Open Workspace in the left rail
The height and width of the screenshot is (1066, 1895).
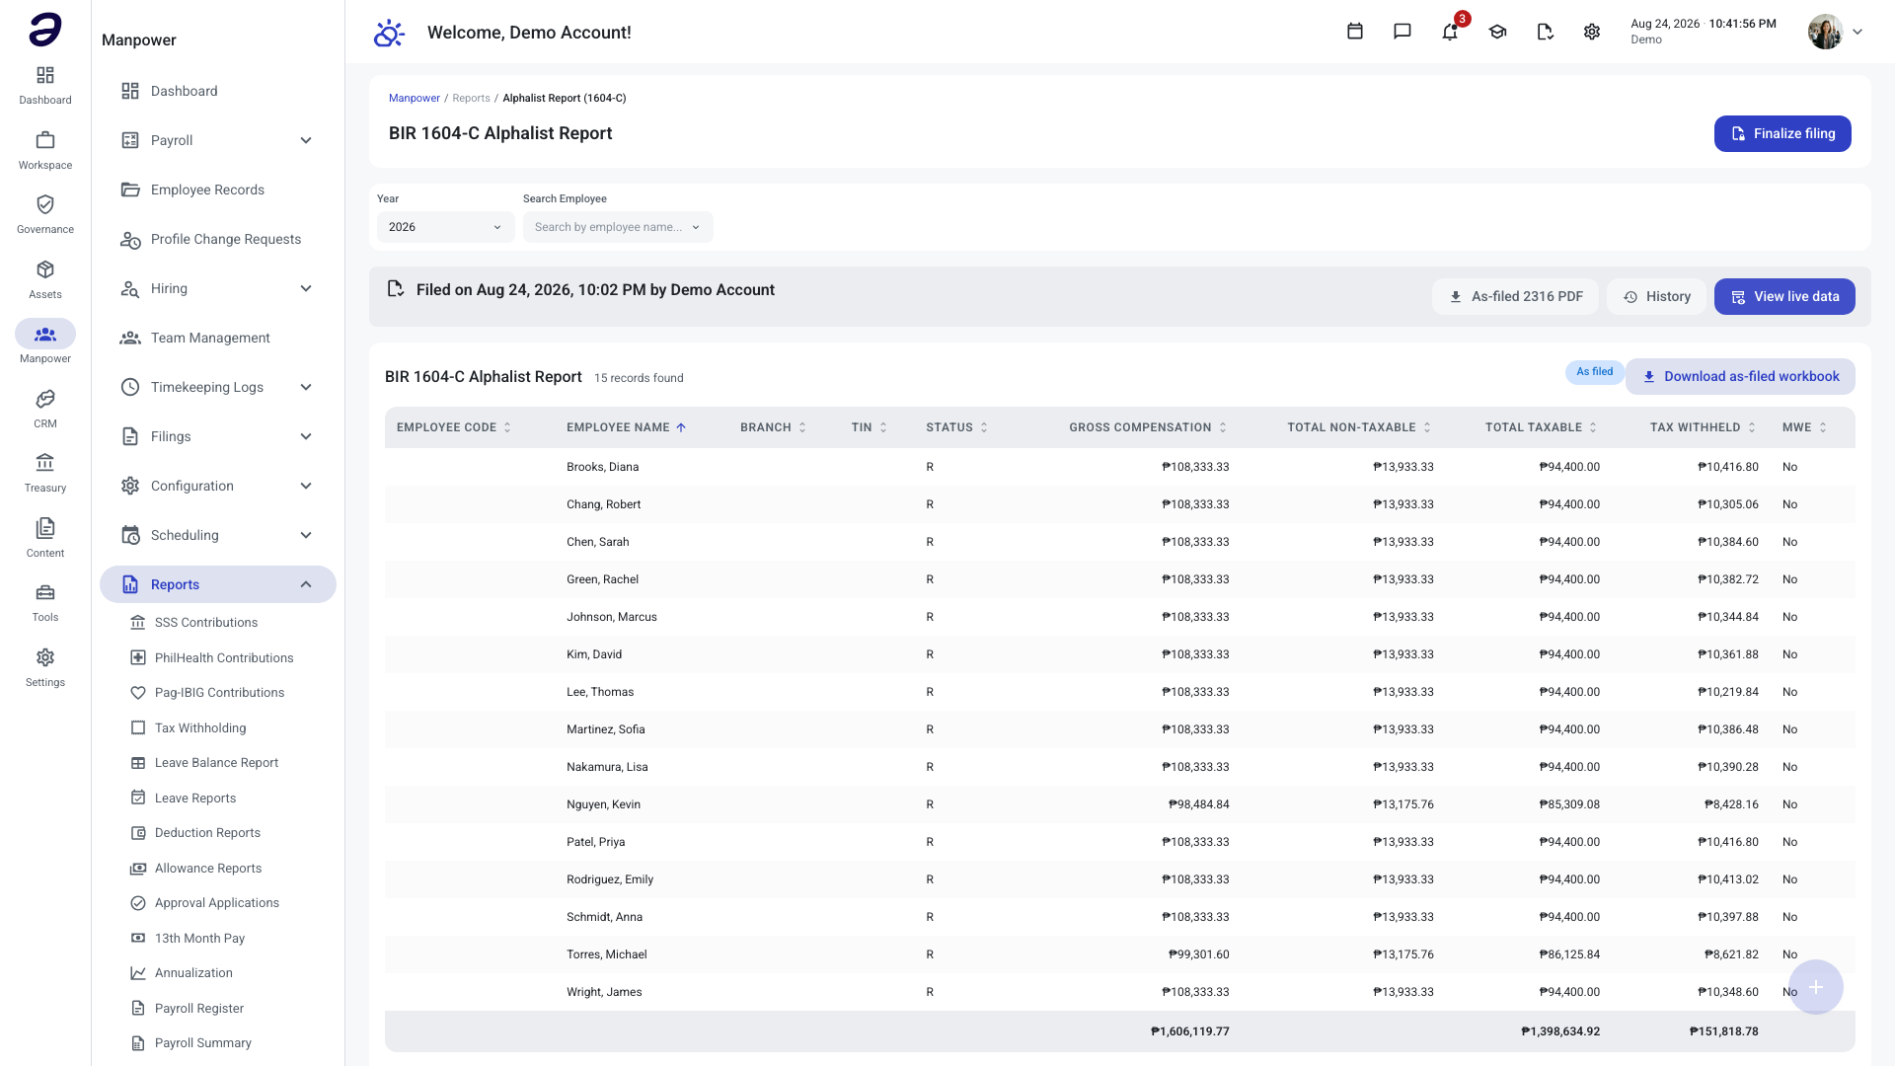(45, 150)
